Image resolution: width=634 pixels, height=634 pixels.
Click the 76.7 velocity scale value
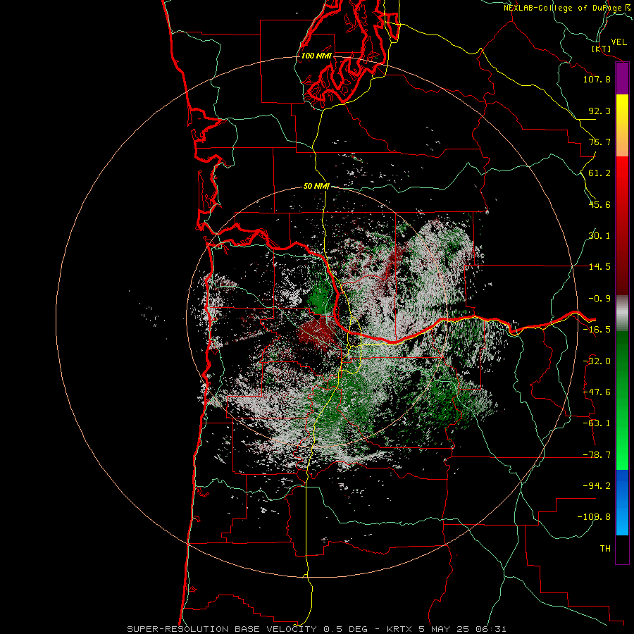coord(599,142)
